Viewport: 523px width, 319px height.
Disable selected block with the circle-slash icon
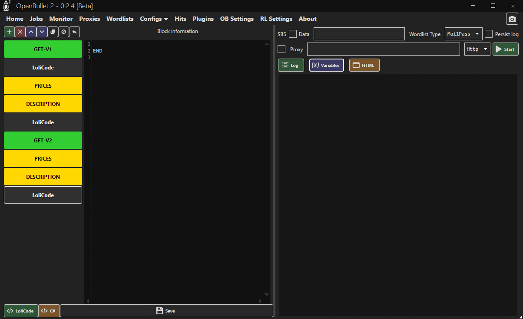(x=63, y=32)
